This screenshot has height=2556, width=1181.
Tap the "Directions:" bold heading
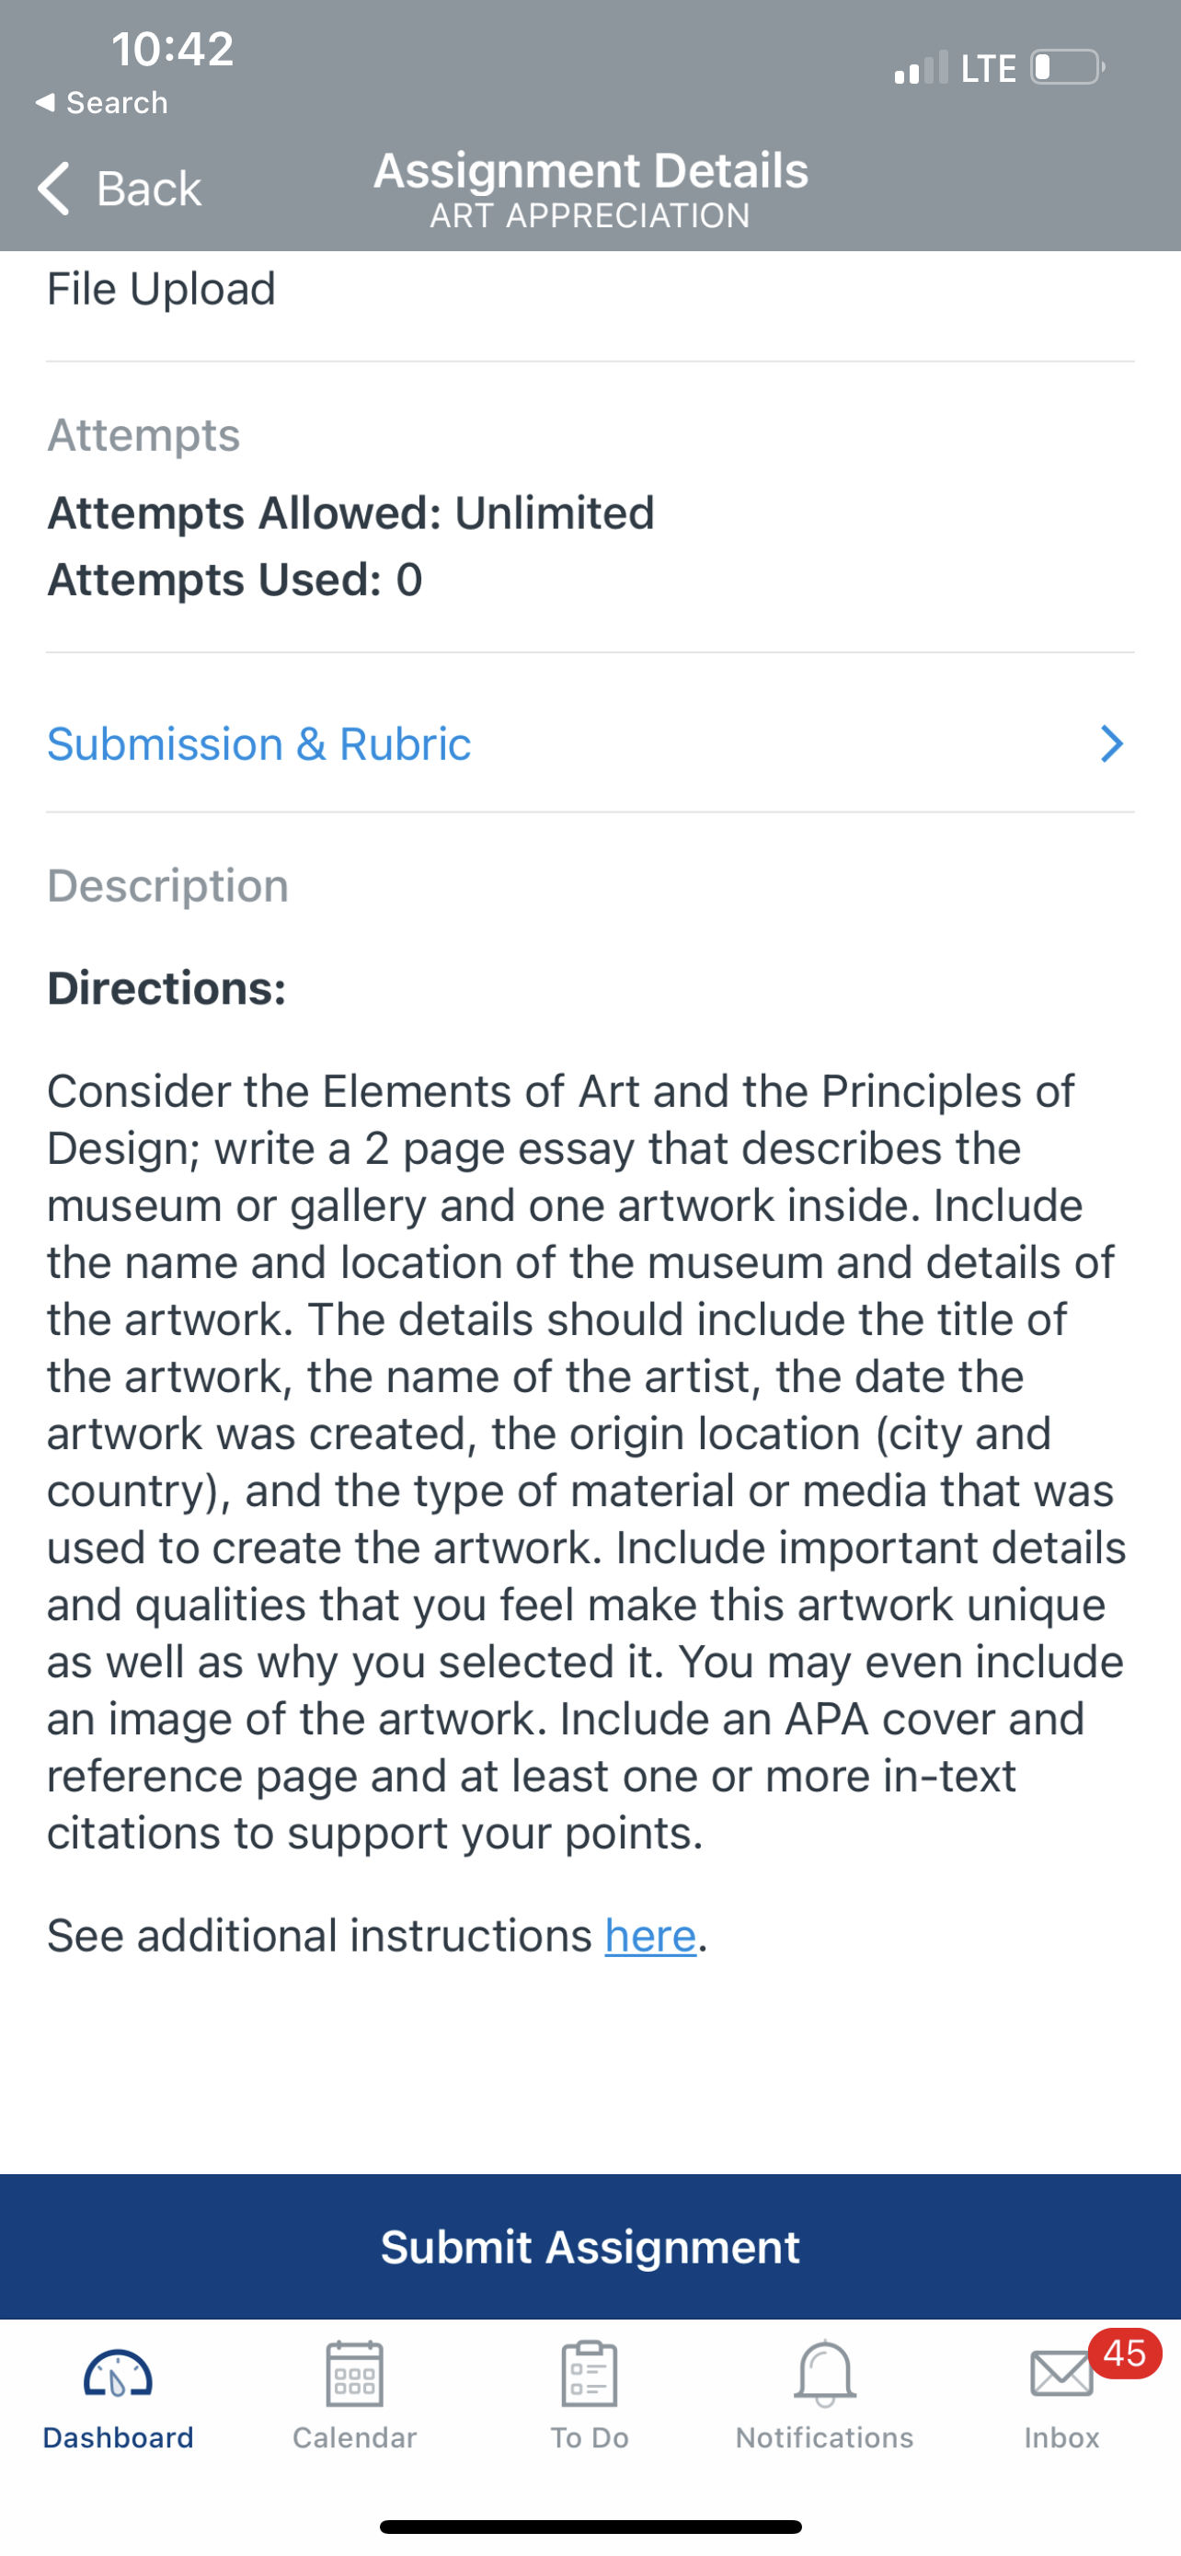point(166,988)
